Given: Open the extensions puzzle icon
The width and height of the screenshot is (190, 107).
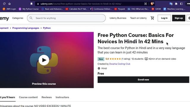Looking at the screenshot, I should [176, 4].
